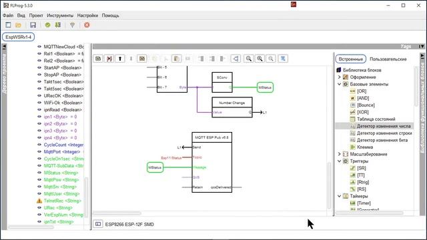Click the canvas horizontal scrollbar thumb

[x=117, y=213]
